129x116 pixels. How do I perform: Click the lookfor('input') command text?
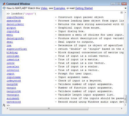click(x=23, y=14)
